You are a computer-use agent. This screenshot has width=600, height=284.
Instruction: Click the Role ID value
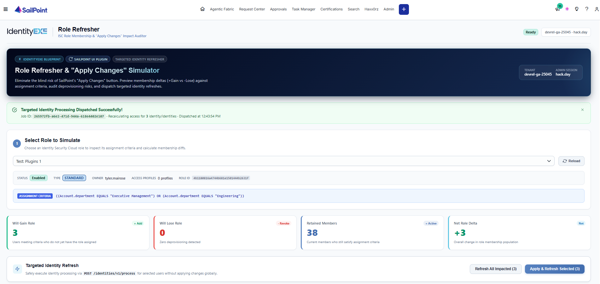click(221, 178)
